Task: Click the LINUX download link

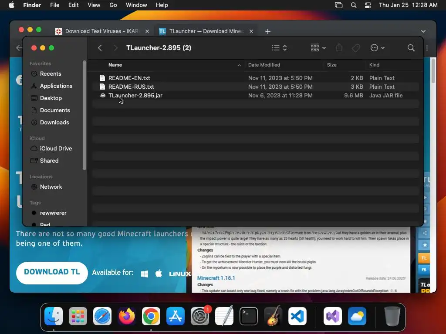Action: click(180, 274)
